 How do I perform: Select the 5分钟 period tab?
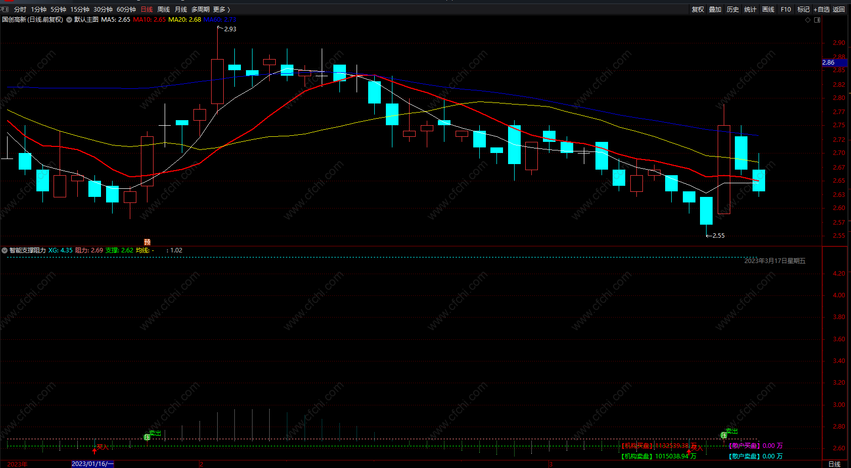click(58, 10)
